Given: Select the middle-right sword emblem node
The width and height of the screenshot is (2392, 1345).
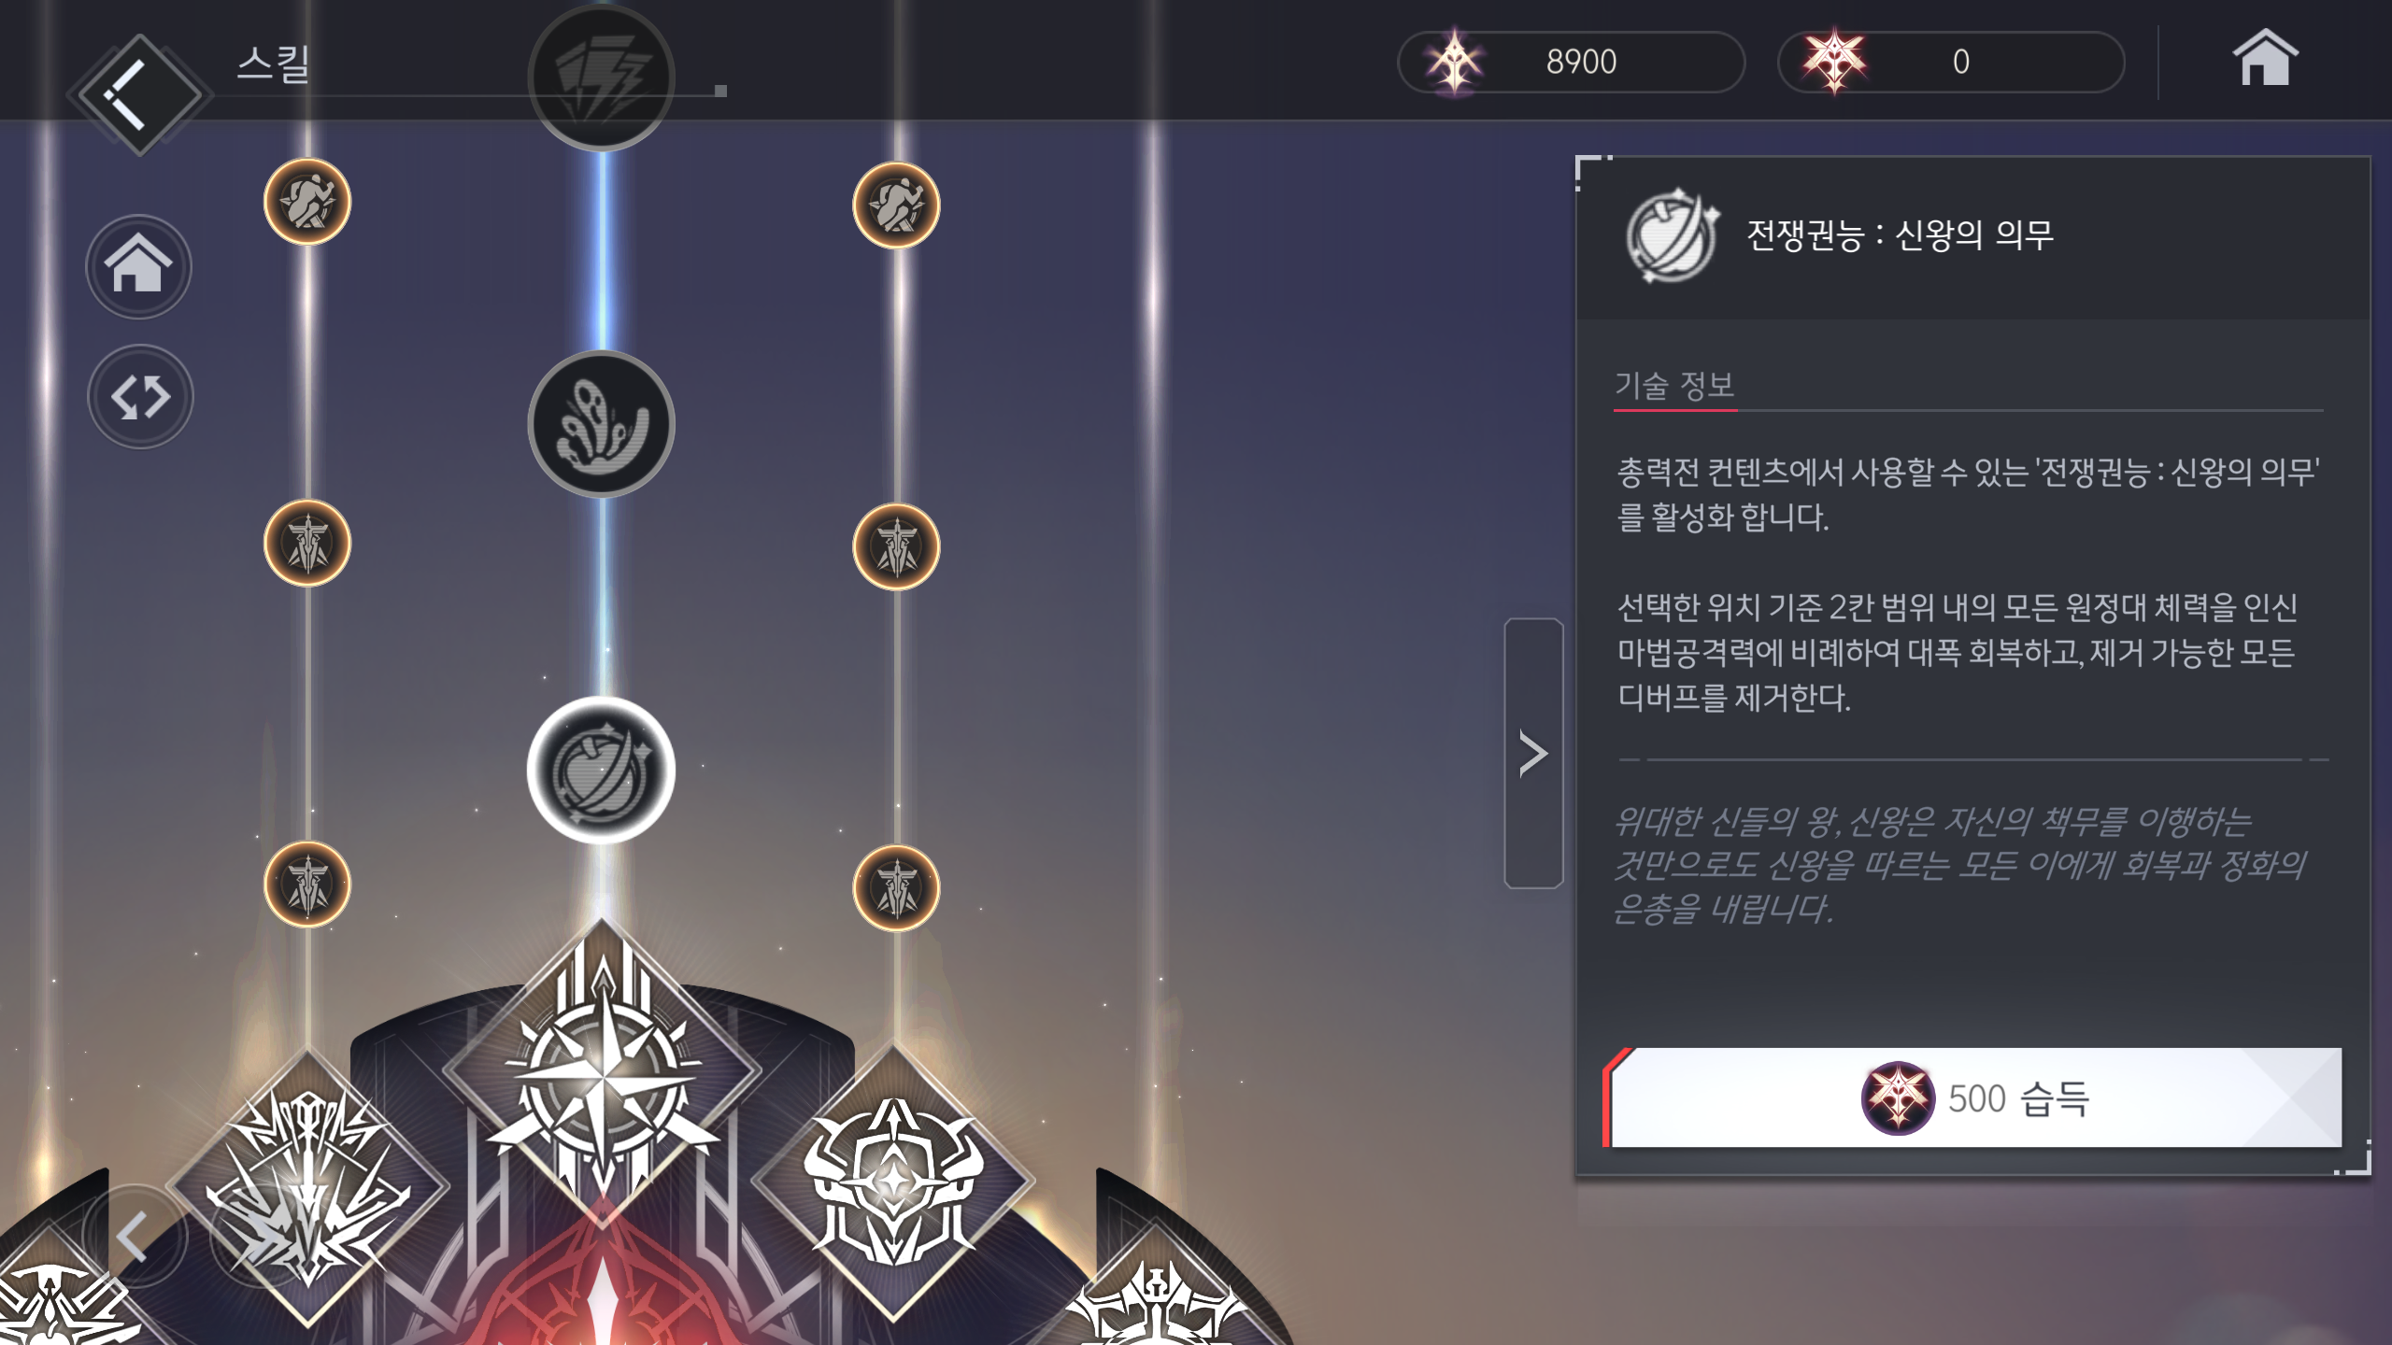Looking at the screenshot, I should point(896,546).
